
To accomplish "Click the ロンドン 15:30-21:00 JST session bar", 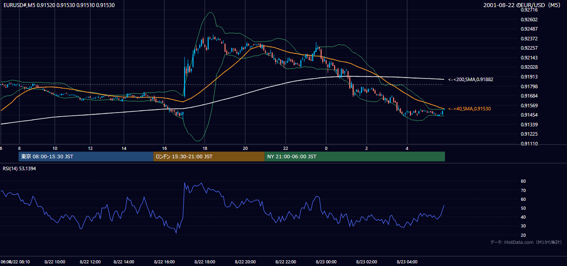I will click(x=209, y=156).
